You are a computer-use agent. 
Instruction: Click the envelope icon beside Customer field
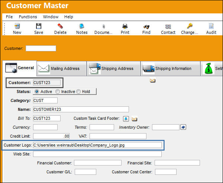pyautogui.click(x=152, y=81)
